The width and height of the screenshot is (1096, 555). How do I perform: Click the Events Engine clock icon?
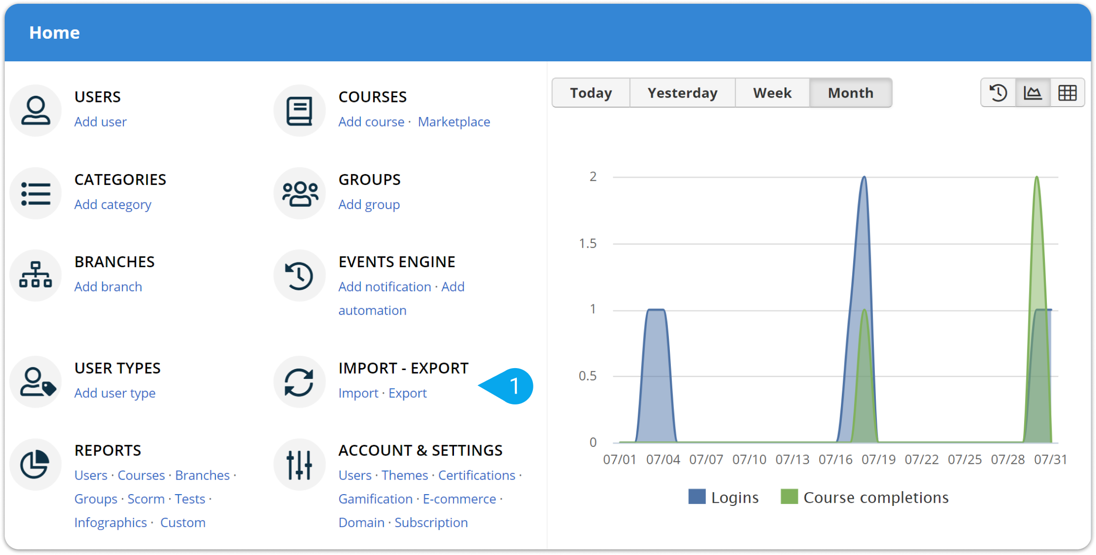point(300,275)
